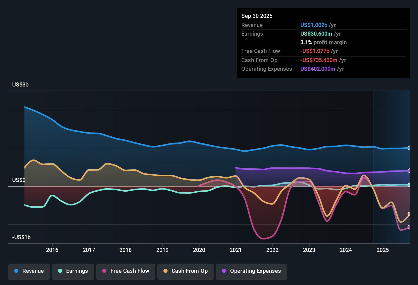Click the purple Operating Expenses endpoint marker
The height and width of the screenshot is (285, 418).
click(x=409, y=171)
